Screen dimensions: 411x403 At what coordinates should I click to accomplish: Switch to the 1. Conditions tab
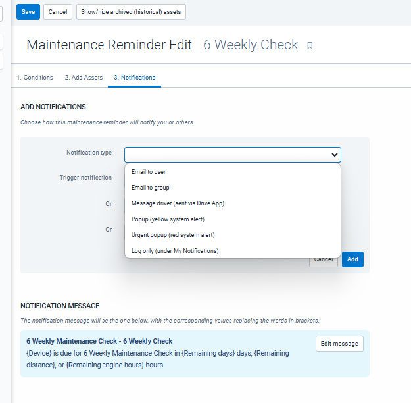pos(35,78)
